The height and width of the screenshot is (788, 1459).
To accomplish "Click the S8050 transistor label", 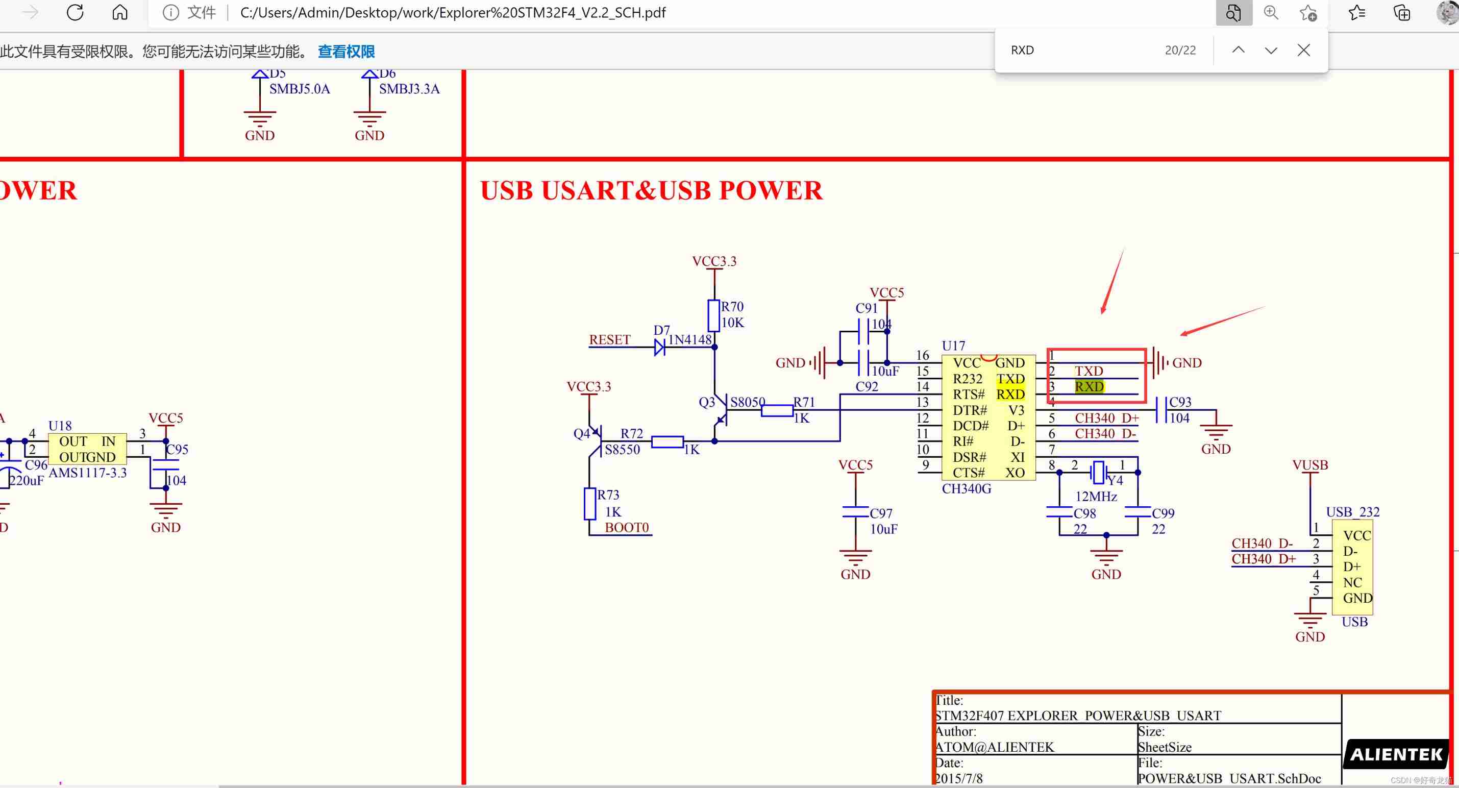I will click(748, 402).
